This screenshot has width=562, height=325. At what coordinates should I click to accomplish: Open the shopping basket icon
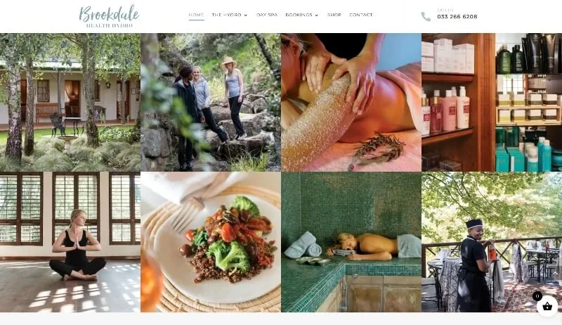[x=547, y=306]
